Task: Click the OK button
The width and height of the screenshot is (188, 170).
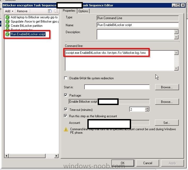Action: pyautogui.click(x=123, y=163)
